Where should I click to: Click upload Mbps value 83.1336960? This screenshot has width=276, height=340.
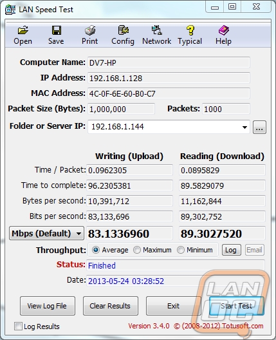tap(129, 234)
